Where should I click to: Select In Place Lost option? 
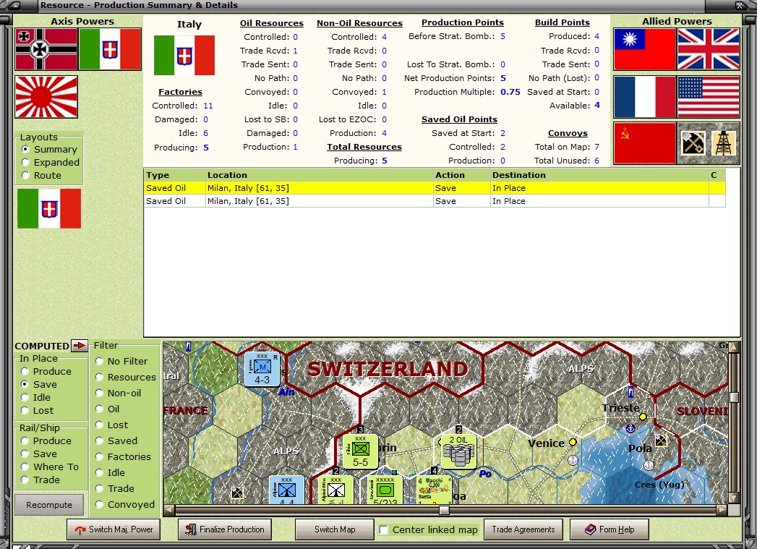coord(37,410)
